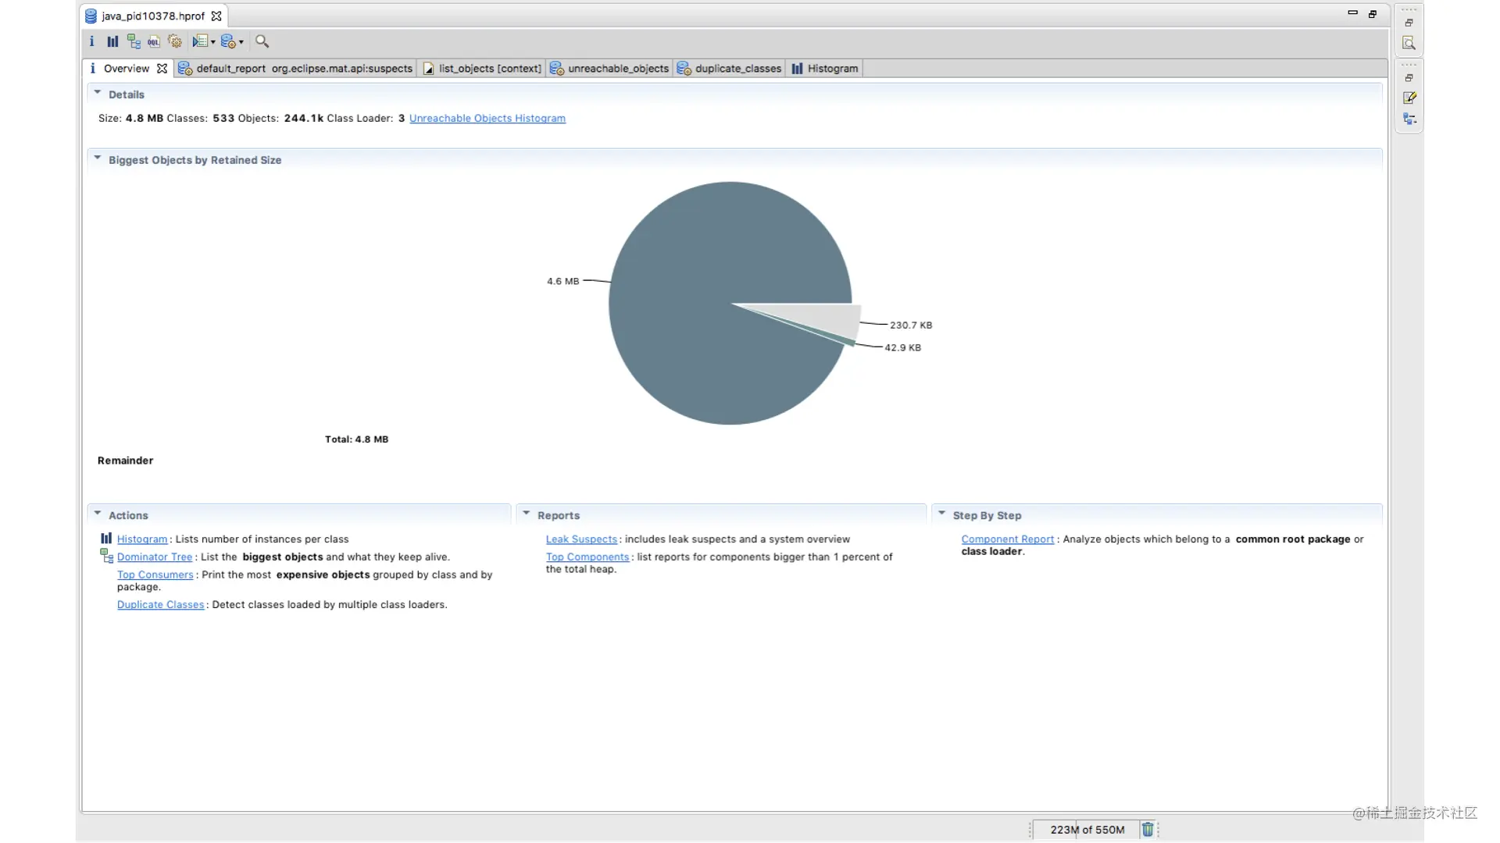Switch to the default_report suspects tab

click(x=296, y=69)
